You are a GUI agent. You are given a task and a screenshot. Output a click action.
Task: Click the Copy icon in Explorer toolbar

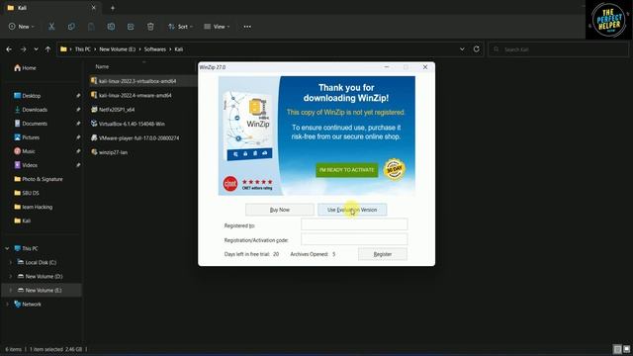pos(71,27)
